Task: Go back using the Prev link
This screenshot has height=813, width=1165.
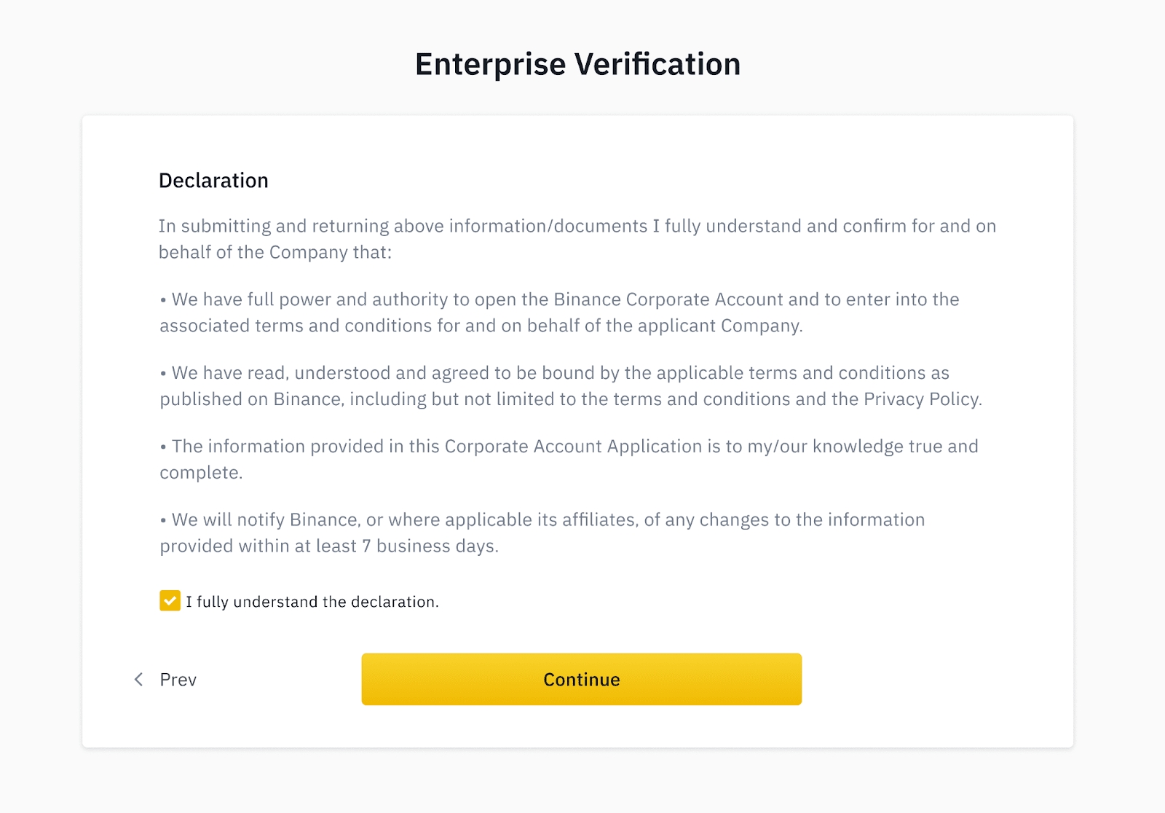Action: [178, 680]
